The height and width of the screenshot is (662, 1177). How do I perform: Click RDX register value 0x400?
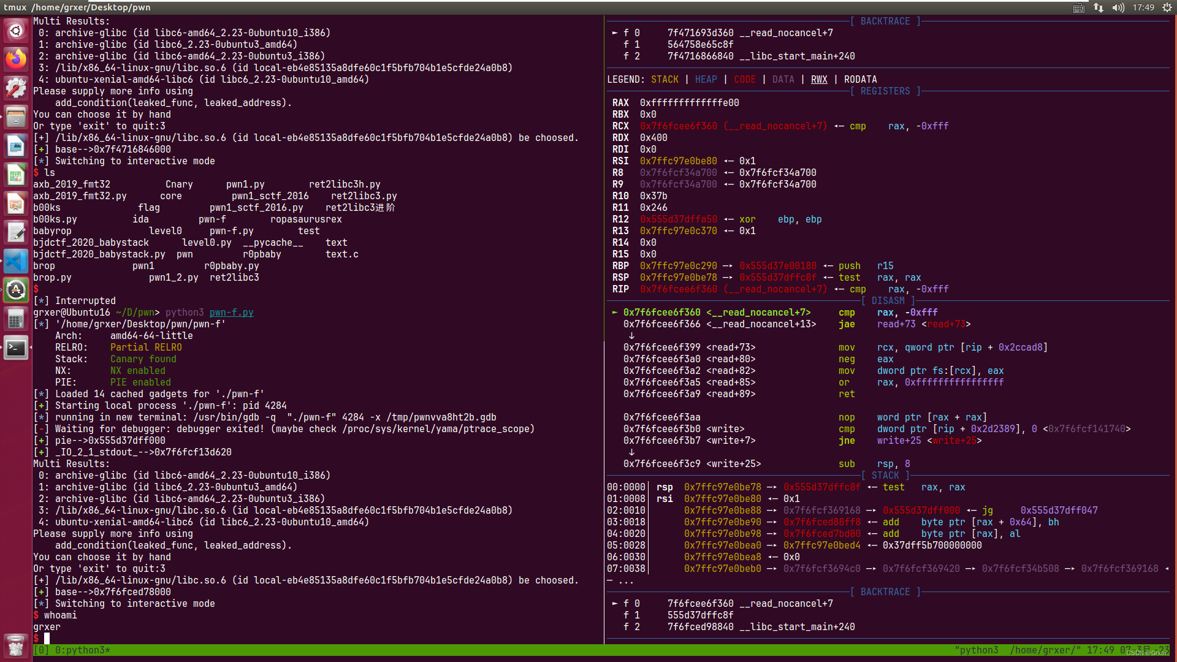653,137
